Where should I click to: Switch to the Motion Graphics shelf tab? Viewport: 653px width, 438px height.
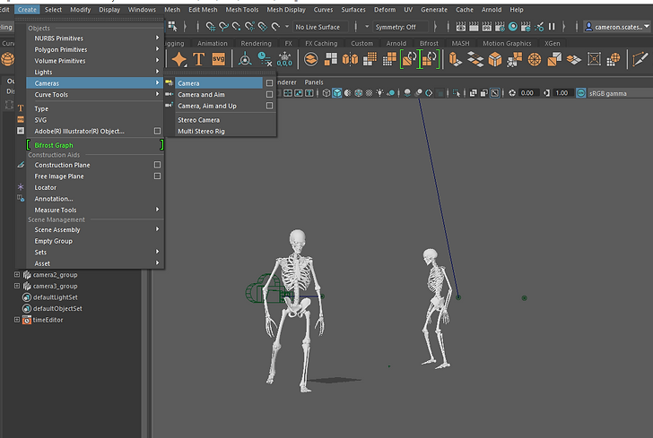click(x=507, y=43)
